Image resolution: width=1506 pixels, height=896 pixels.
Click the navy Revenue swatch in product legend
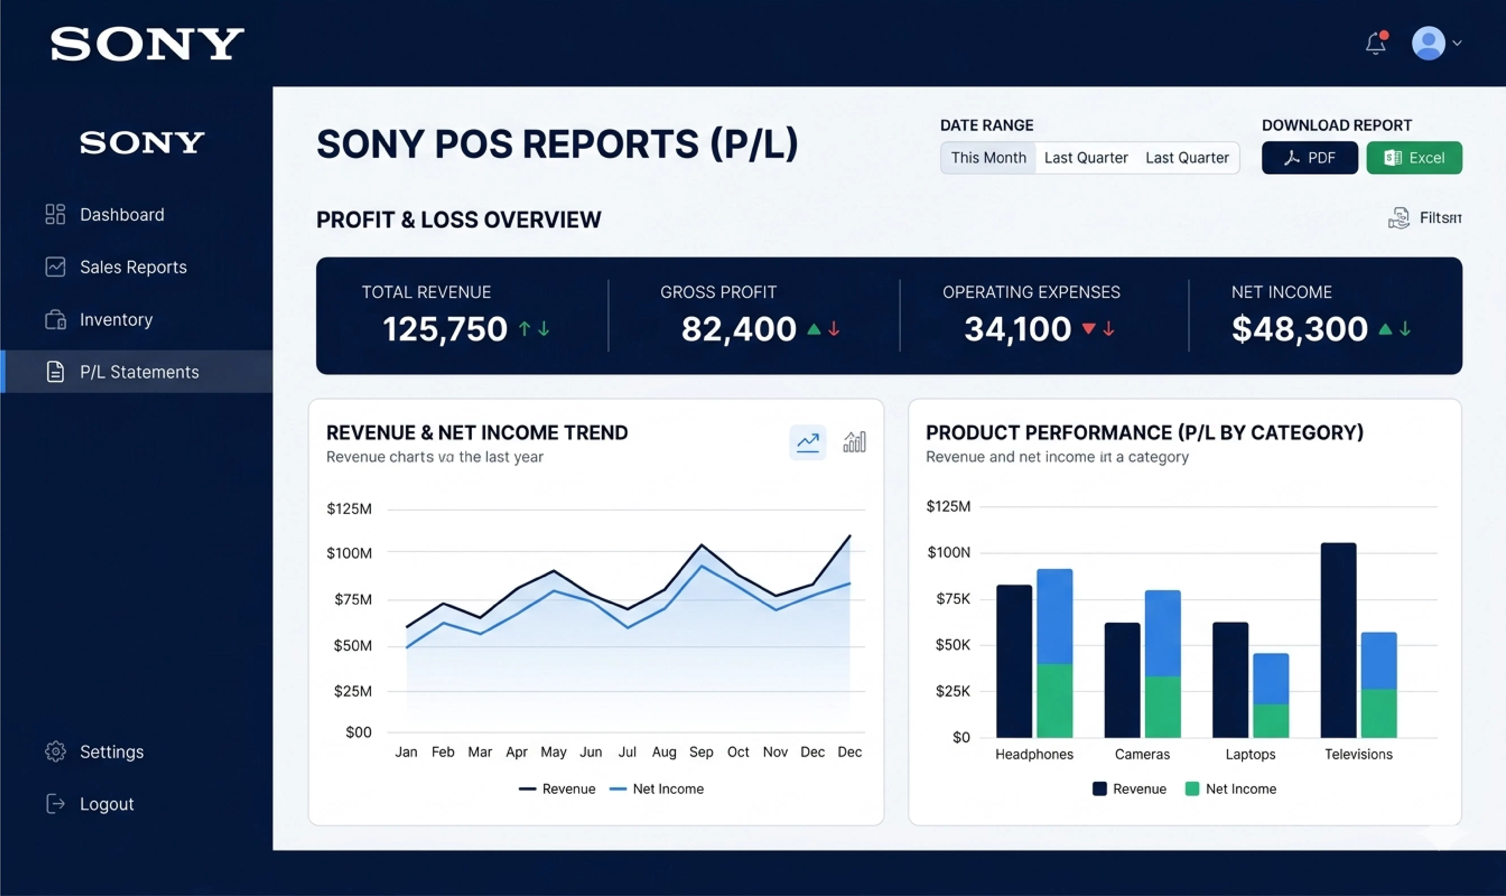(x=1099, y=789)
